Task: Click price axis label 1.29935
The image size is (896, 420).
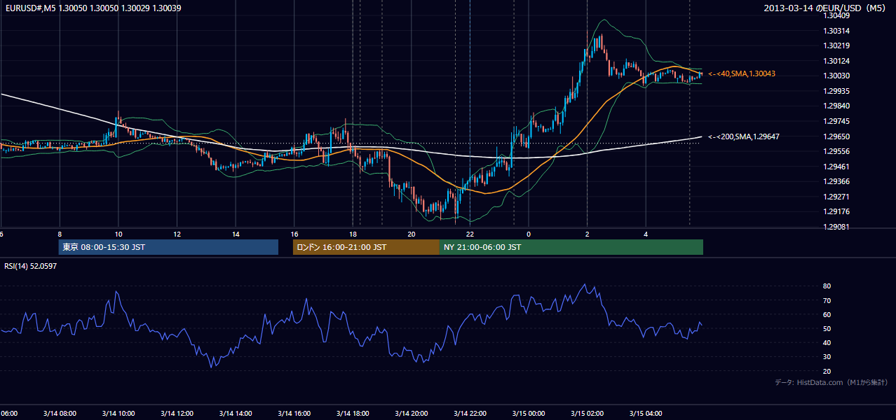Action: coord(836,91)
